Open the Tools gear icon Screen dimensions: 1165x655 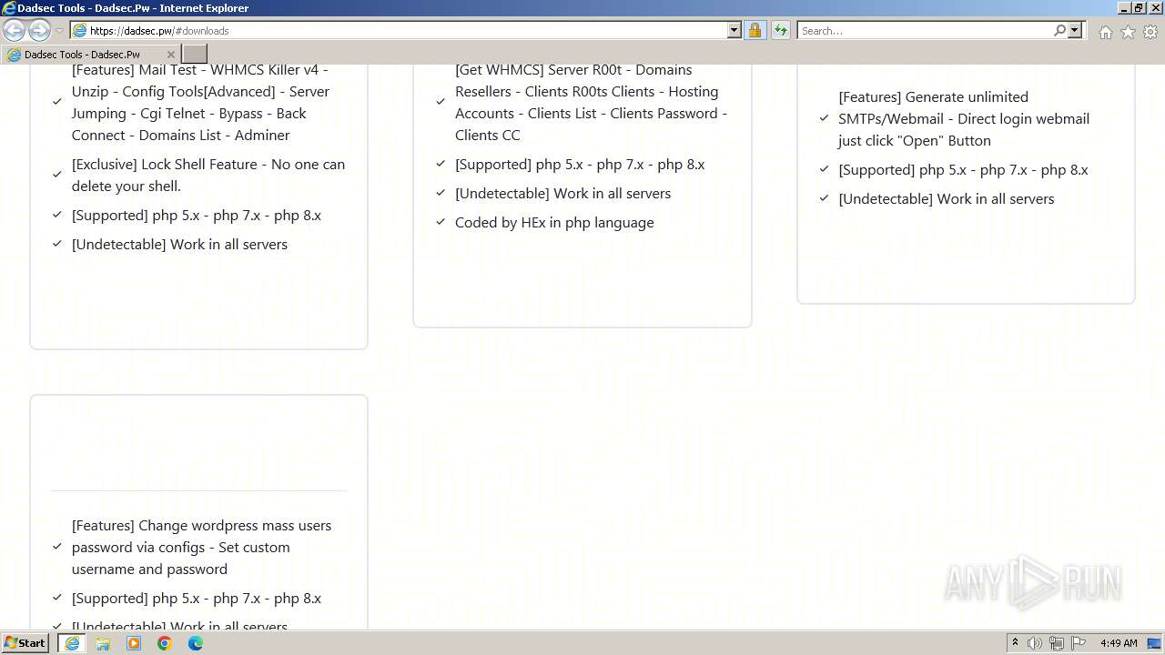[x=1150, y=32]
